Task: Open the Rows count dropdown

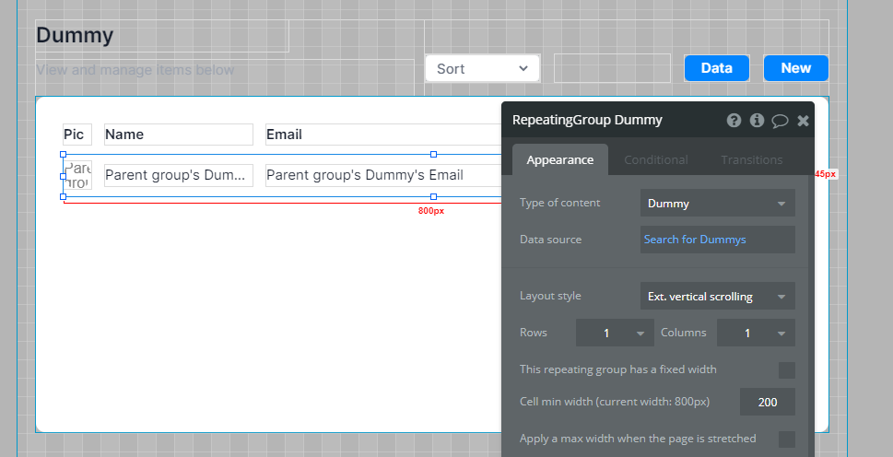Action: point(615,334)
